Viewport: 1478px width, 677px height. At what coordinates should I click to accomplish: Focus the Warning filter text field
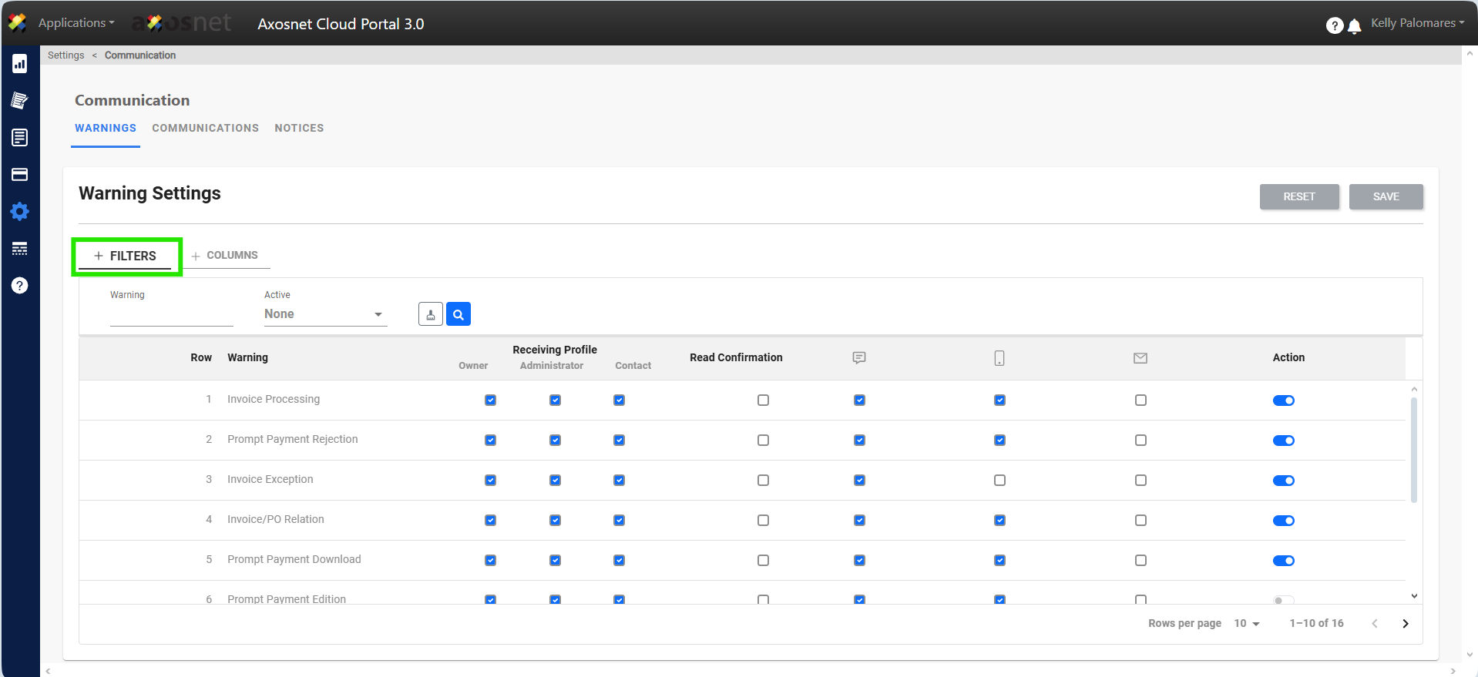[171, 315]
